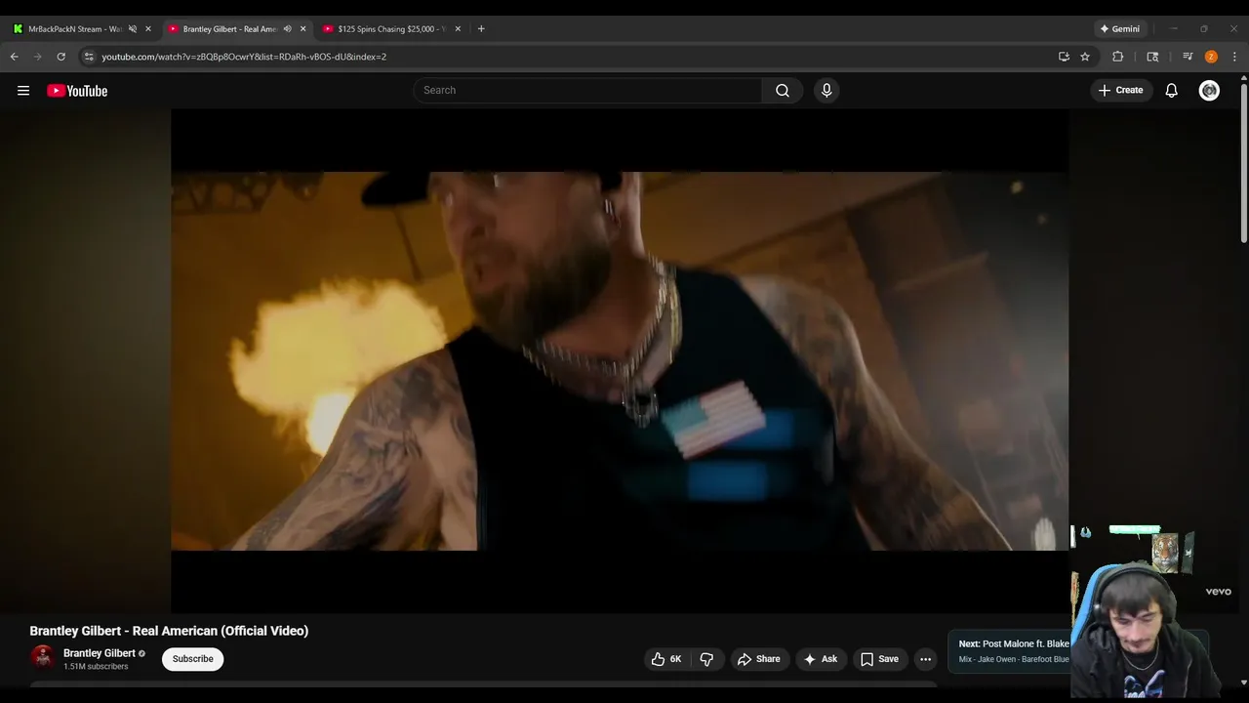Click scrollbar down arrow
Screen dimensions: 1249x703
[1243, 682]
